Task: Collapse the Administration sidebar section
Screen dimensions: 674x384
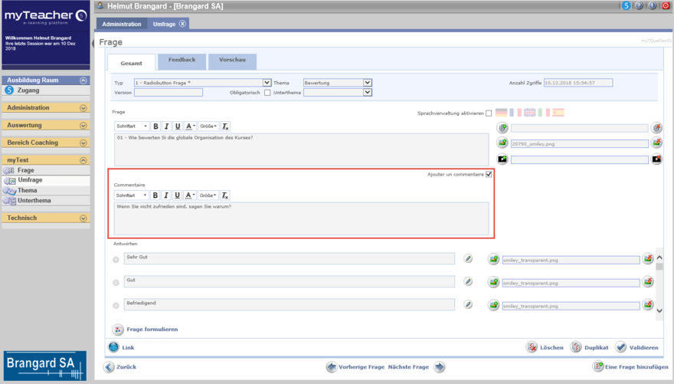Action: 83,108
